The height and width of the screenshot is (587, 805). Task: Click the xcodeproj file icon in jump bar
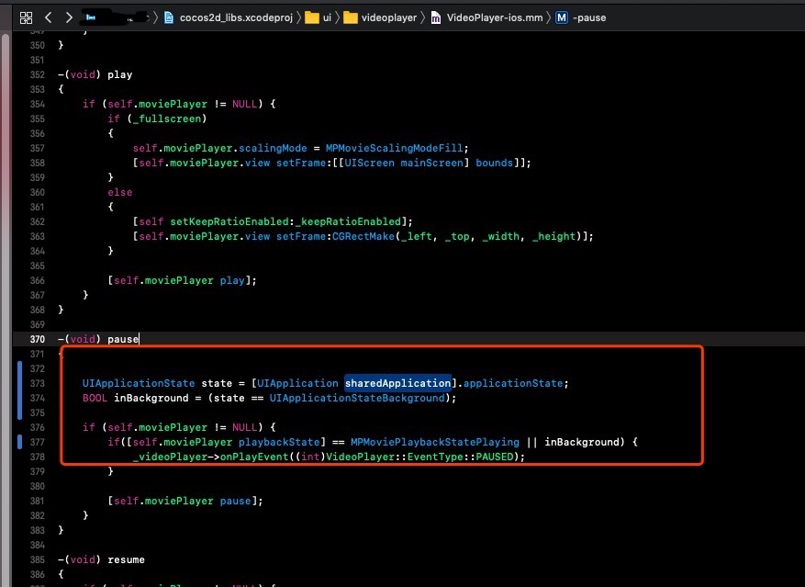coord(168,18)
